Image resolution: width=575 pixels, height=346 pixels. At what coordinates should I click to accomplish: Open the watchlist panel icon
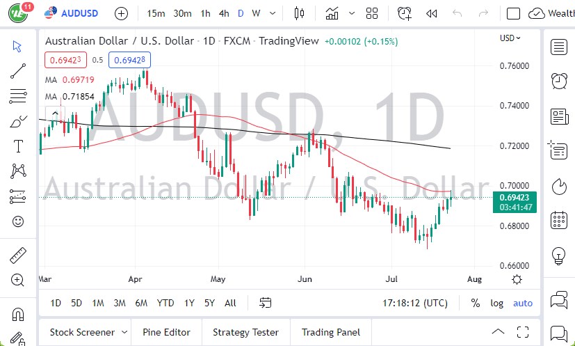point(558,47)
